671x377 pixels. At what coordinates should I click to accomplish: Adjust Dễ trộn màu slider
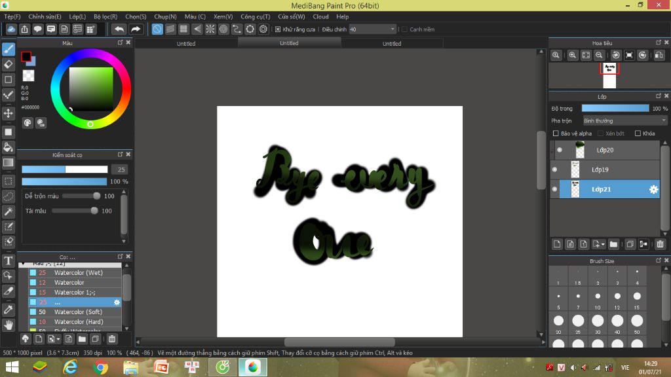(81, 196)
